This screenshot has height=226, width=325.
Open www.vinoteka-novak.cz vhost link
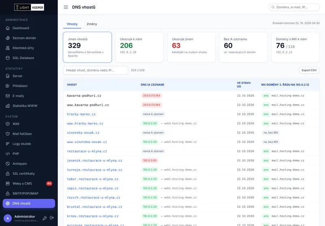pos(87,142)
